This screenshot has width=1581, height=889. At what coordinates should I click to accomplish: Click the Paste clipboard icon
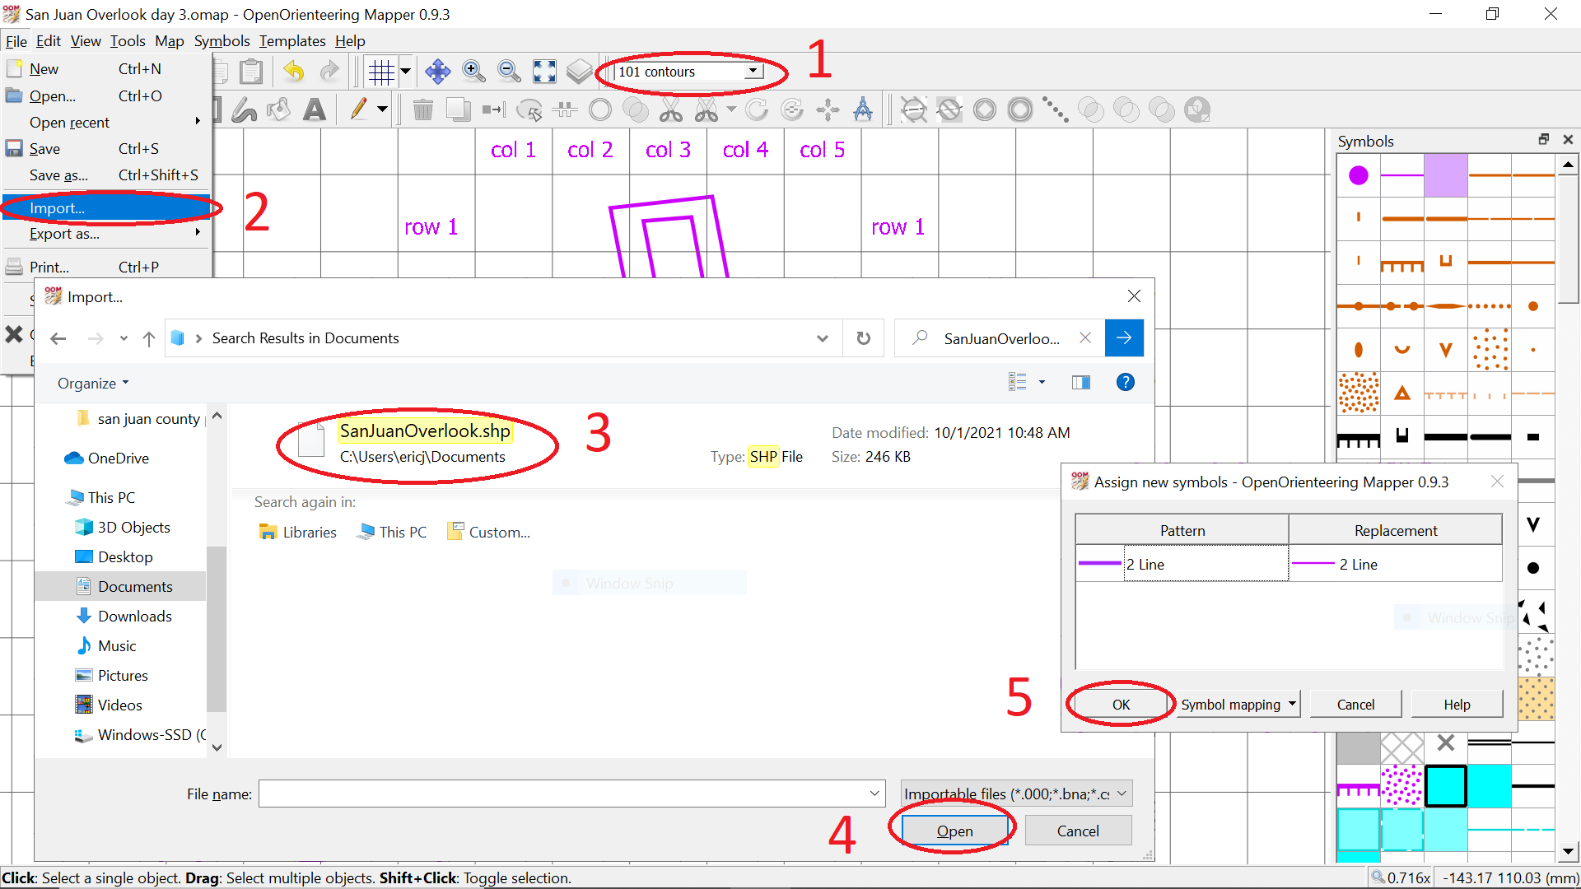click(250, 72)
